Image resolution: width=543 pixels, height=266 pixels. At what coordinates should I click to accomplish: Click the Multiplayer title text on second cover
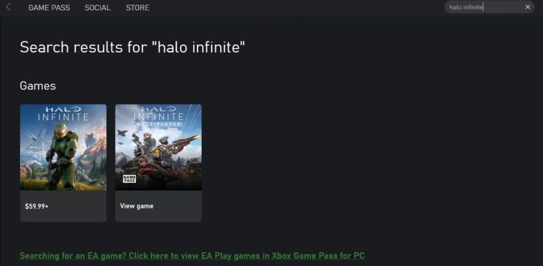[158, 124]
